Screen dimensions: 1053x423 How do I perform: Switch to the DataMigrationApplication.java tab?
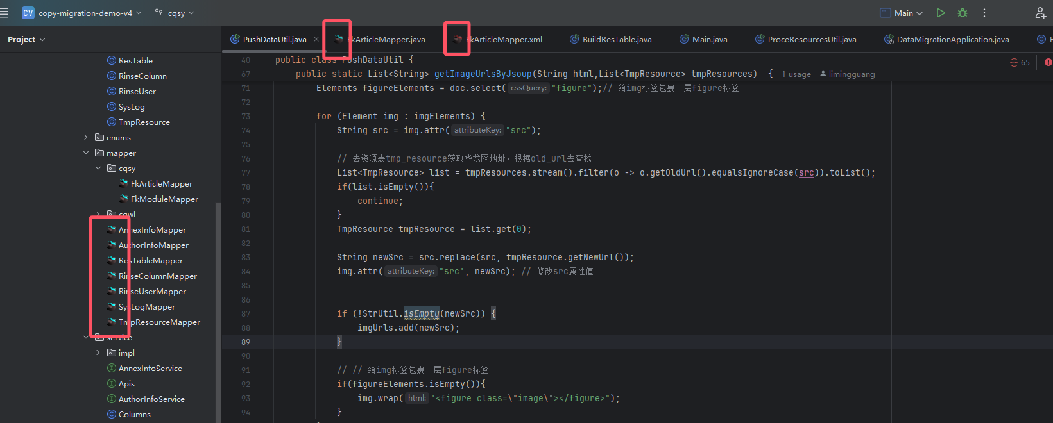pos(952,40)
